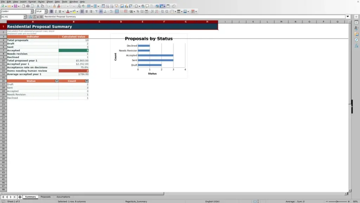360x203 pixels.
Task: Toggle Underline formatting
Action: click(x=60, y=11)
